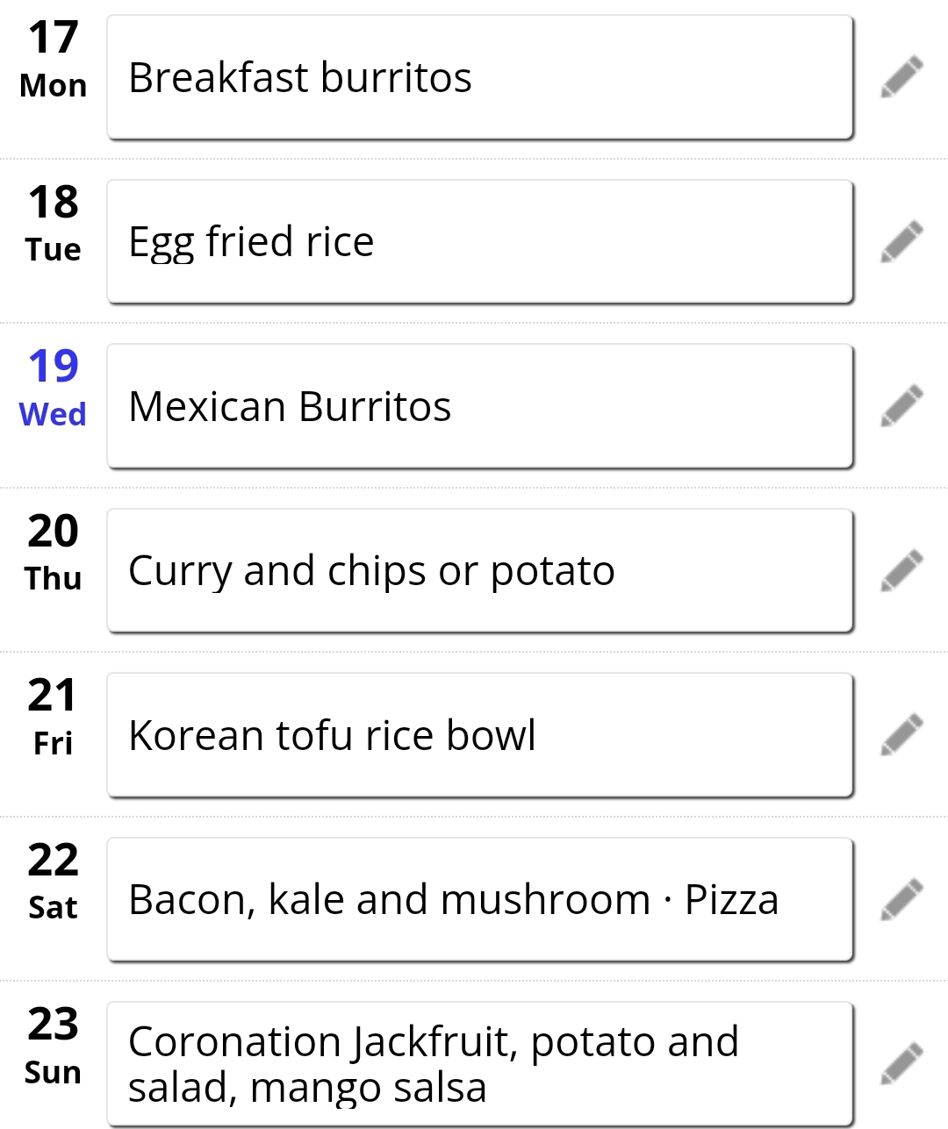
Task: Select today's highlighted 19 Wed date
Action: pyautogui.click(x=53, y=389)
